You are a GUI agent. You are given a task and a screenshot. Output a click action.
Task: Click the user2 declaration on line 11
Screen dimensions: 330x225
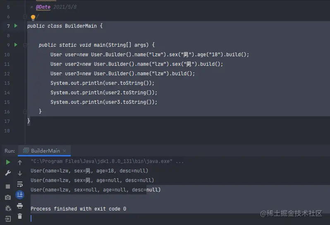[x=72, y=64]
